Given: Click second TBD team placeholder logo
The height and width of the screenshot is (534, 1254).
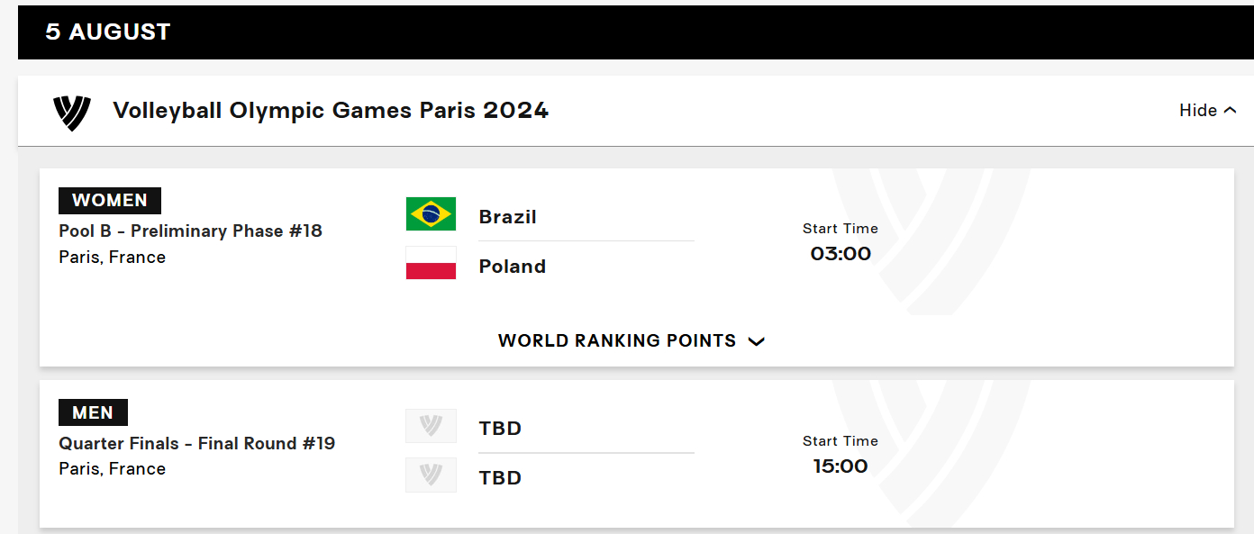Looking at the screenshot, I should [431, 475].
